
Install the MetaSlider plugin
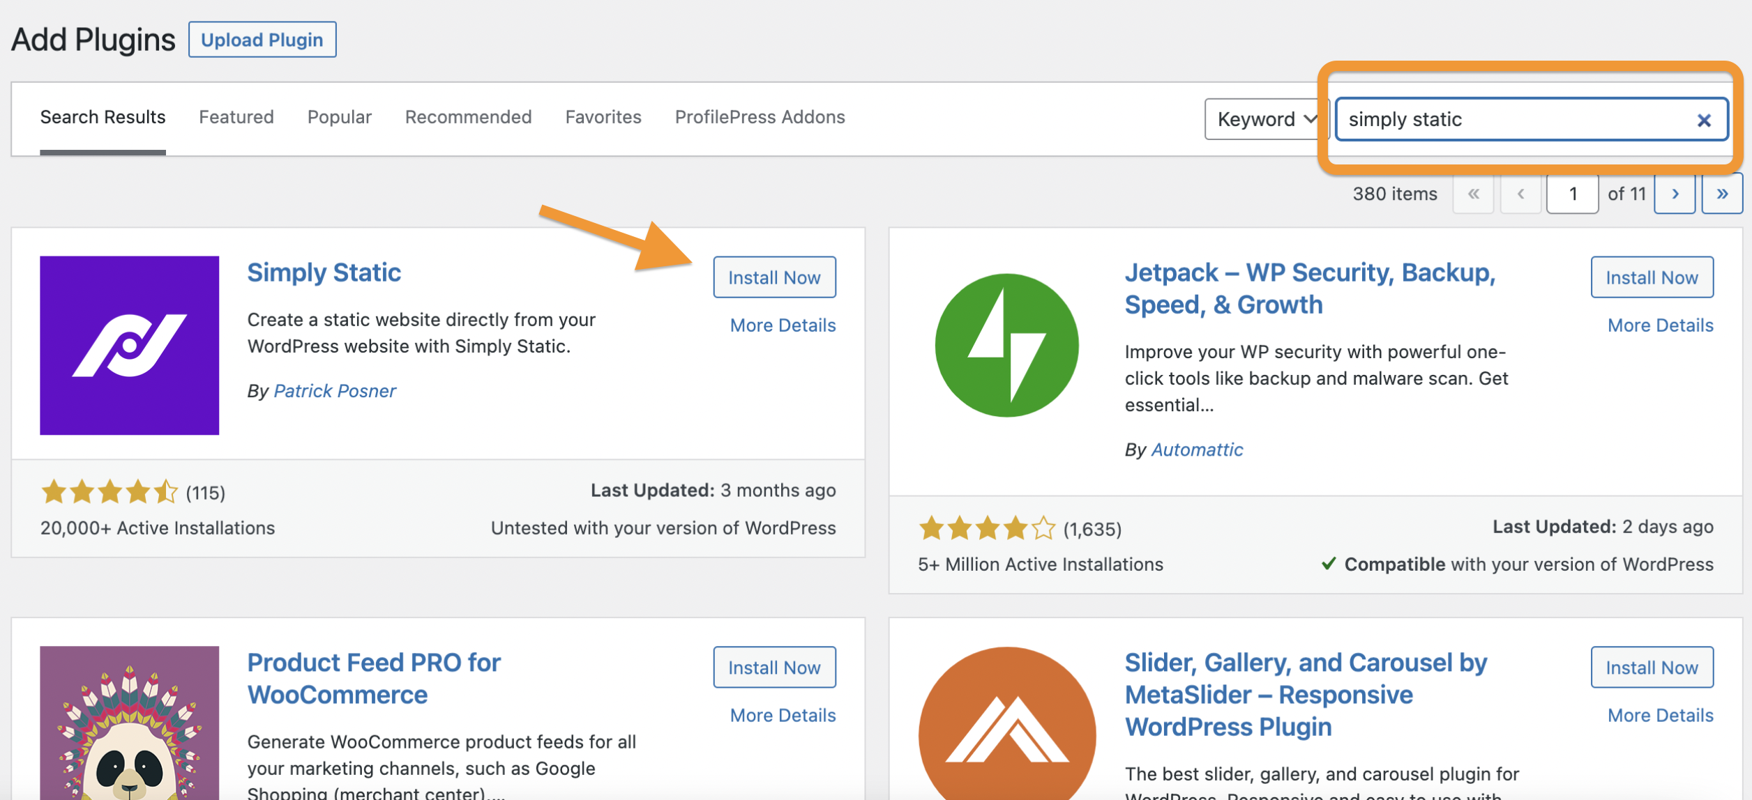click(x=1652, y=668)
